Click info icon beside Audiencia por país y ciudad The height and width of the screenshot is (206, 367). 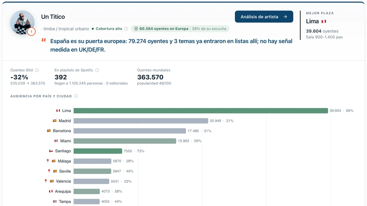(76, 96)
